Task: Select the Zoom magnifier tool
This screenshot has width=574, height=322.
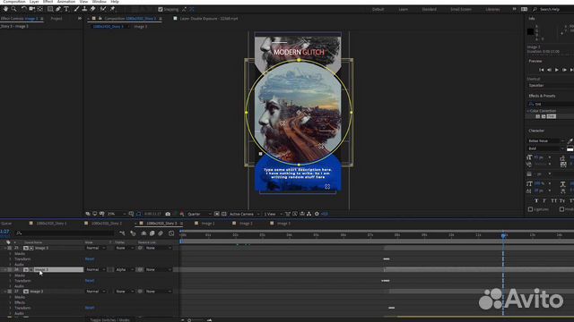Action: point(13,9)
